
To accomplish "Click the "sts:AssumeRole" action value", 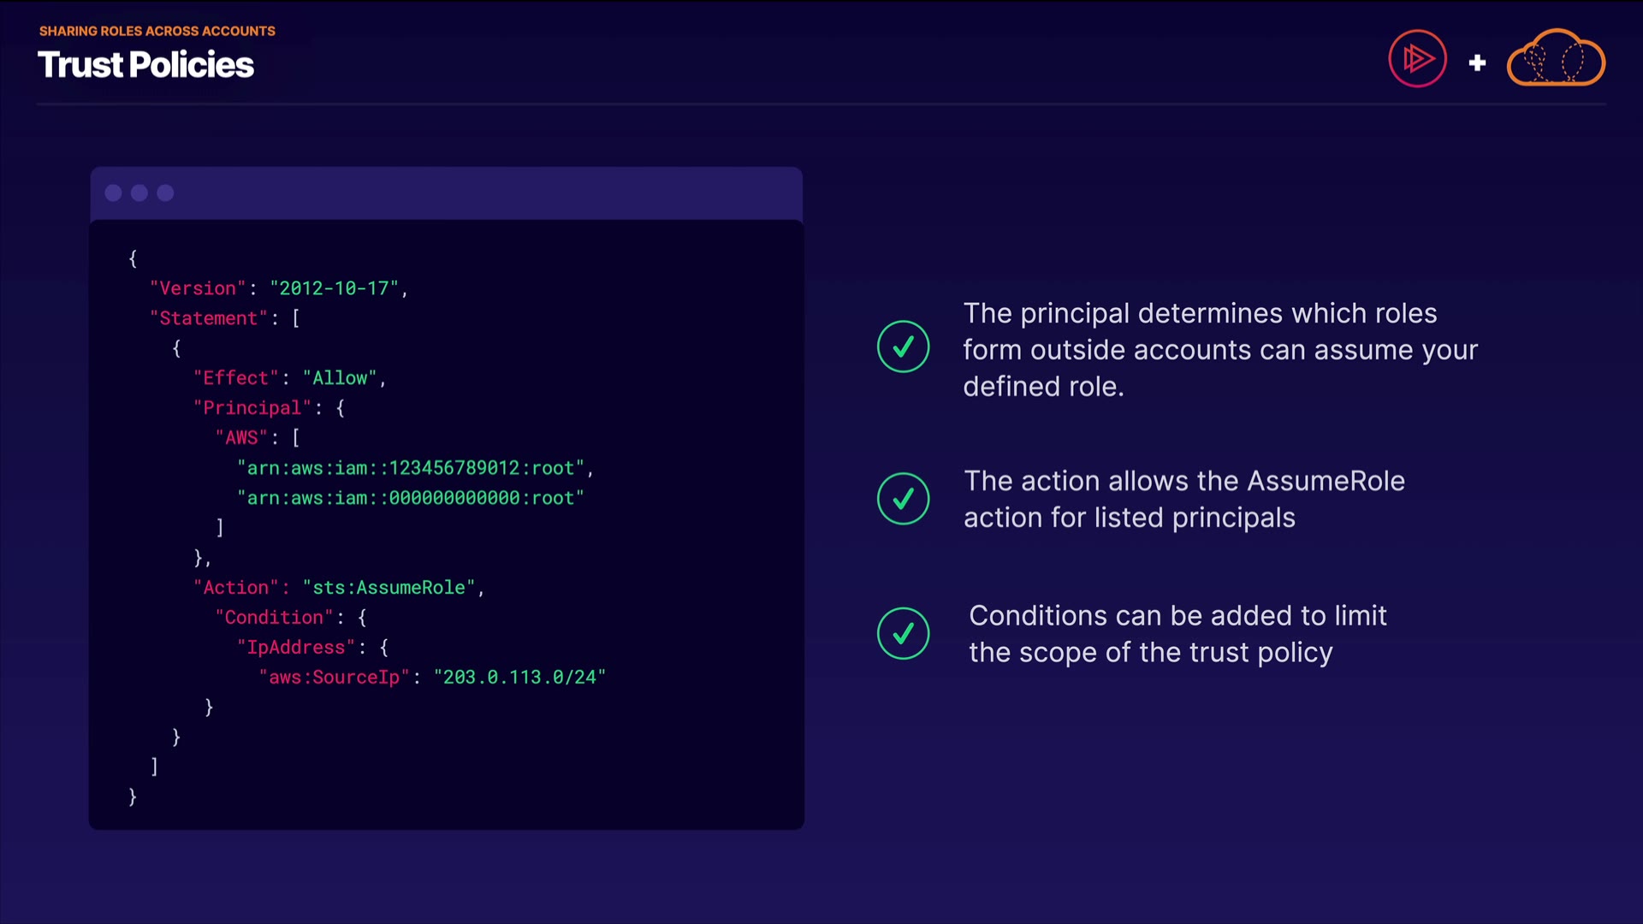I will click(x=389, y=588).
